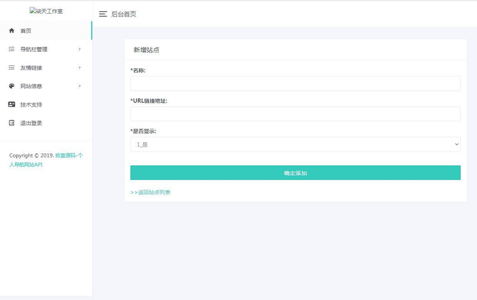Toggle the sidebar with the hamburger icon
The image size is (477, 300).
(x=103, y=14)
